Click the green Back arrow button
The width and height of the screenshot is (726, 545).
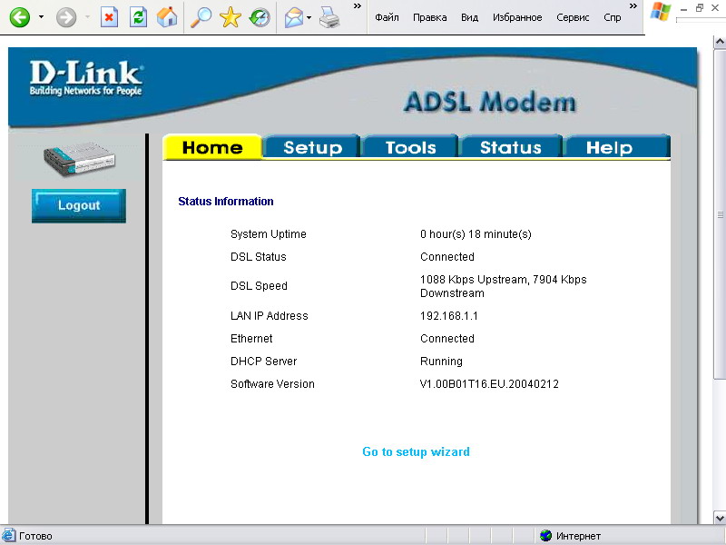[x=20, y=17]
